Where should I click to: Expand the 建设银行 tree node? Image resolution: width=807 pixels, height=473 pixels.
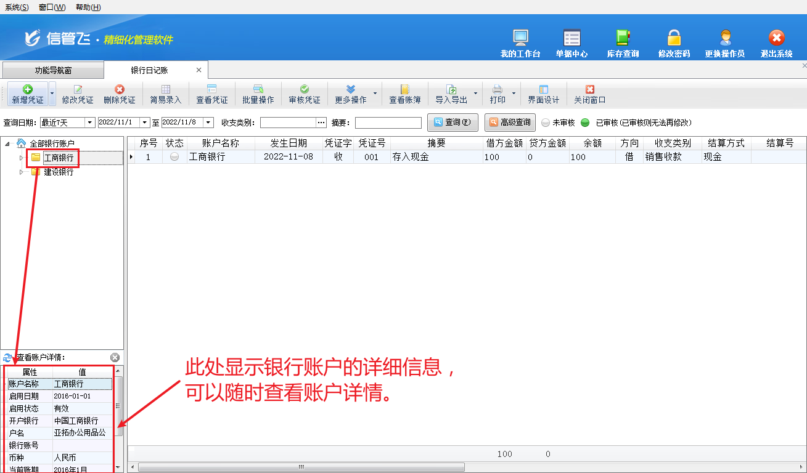point(22,172)
